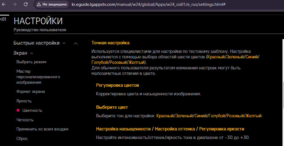Click the Точная настройка heading

click(110, 43)
